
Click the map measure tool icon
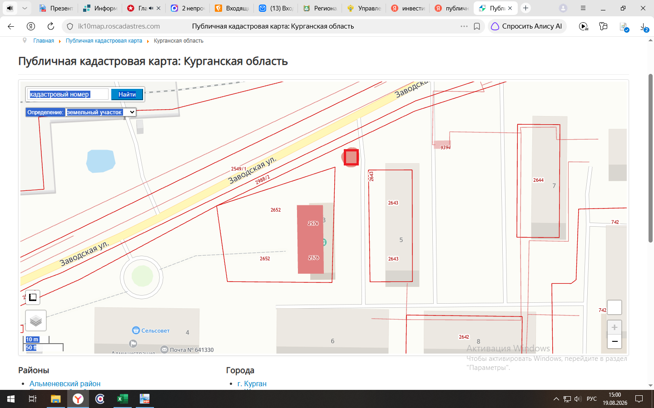click(x=33, y=297)
